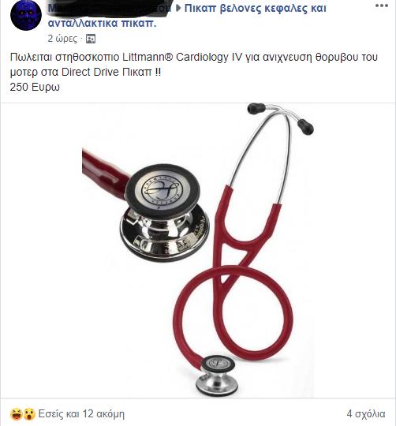Open the post options three-dots menu

click(x=382, y=6)
